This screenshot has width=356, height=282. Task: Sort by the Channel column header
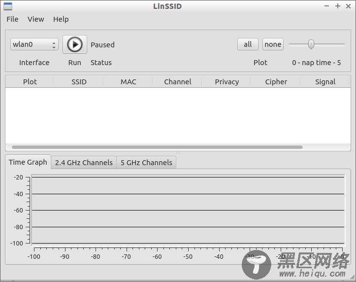point(178,82)
